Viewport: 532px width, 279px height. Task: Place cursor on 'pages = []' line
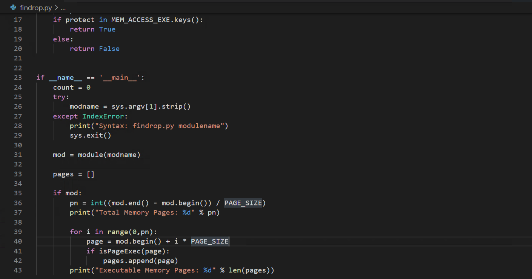pyautogui.click(x=74, y=174)
